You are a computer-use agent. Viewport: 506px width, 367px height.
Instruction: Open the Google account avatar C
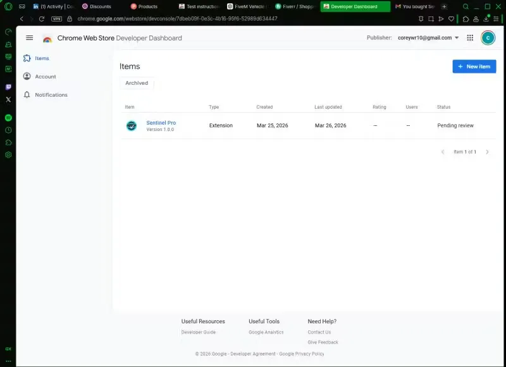tap(488, 38)
